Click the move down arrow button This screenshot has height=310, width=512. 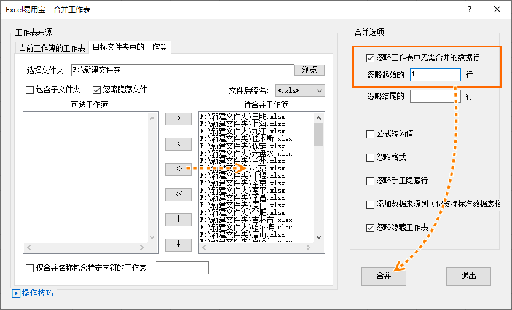pos(178,245)
